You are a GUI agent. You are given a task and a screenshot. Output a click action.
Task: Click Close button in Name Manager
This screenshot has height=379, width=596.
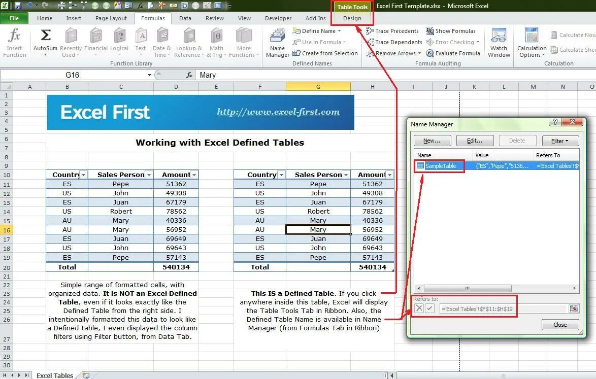[560, 325]
